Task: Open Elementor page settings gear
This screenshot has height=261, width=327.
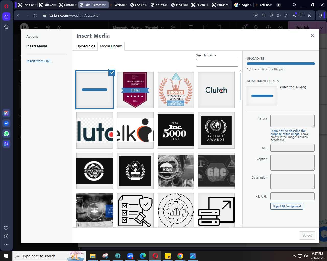Action: pyautogui.click(x=173, y=27)
